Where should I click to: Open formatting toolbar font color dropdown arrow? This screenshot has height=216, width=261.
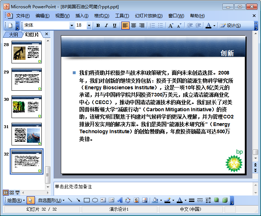tap(215, 26)
